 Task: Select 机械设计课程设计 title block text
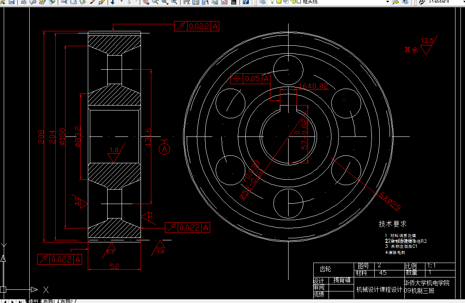[x=379, y=289]
